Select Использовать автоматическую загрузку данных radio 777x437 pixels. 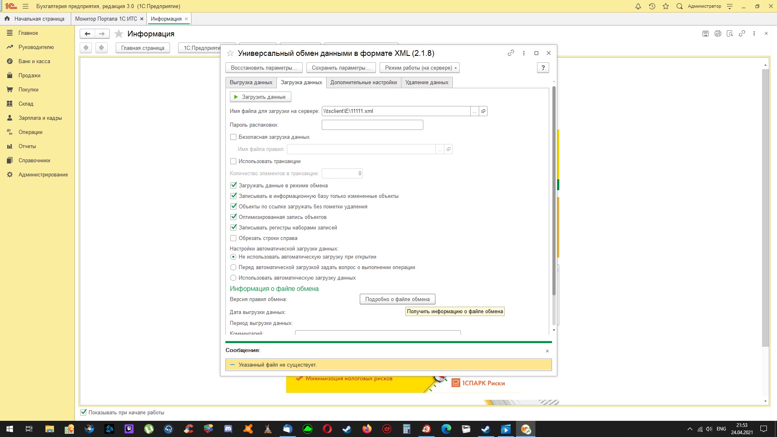pyautogui.click(x=233, y=278)
